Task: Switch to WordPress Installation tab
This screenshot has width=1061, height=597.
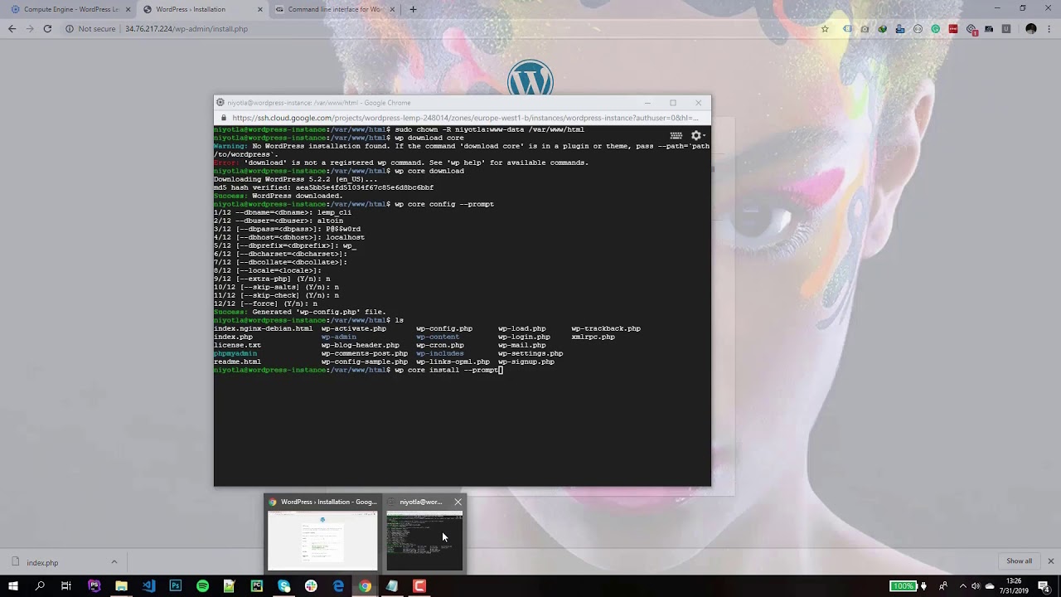Action: click(x=201, y=9)
